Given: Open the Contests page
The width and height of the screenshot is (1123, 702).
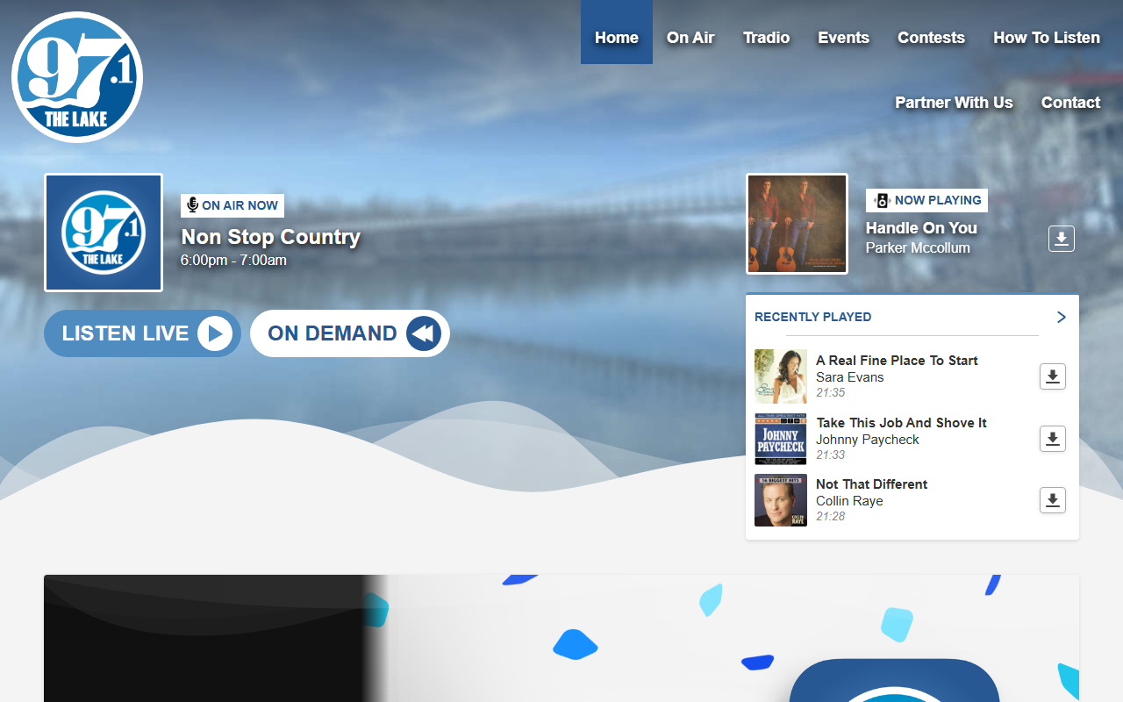Looking at the screenshot, I should pos(931,38).
